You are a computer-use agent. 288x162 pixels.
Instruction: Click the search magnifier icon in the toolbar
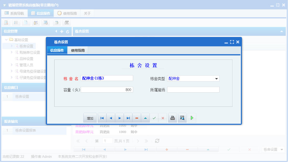6,23
